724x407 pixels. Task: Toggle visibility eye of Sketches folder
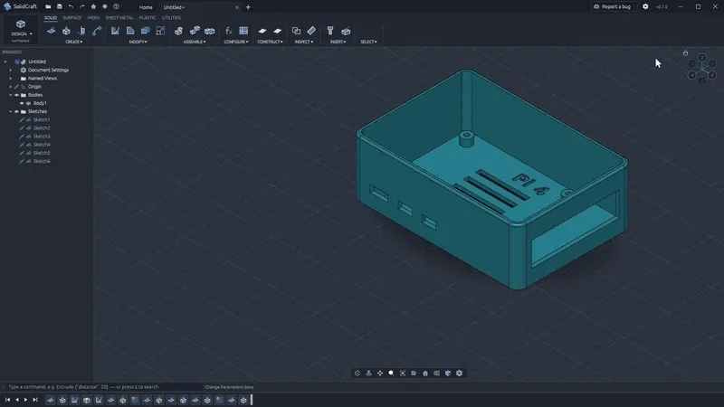(16, 111)
